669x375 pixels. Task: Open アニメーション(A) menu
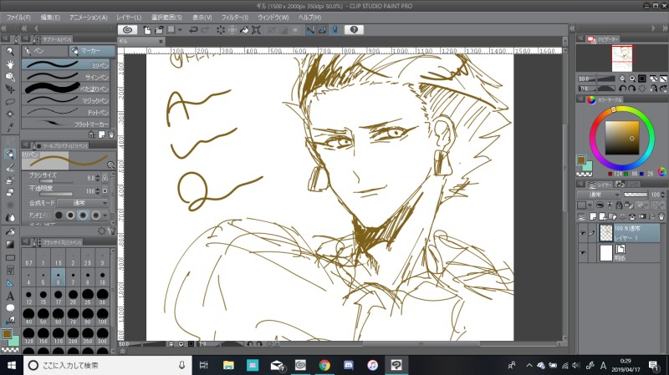tap(89, 18)
